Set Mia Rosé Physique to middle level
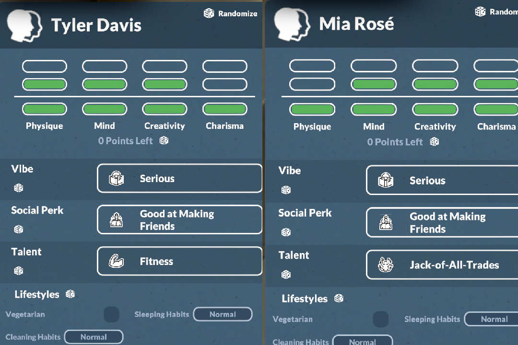The height and width of the screenshot is (345, 518). pyautogui.click(x=312, y=84)
